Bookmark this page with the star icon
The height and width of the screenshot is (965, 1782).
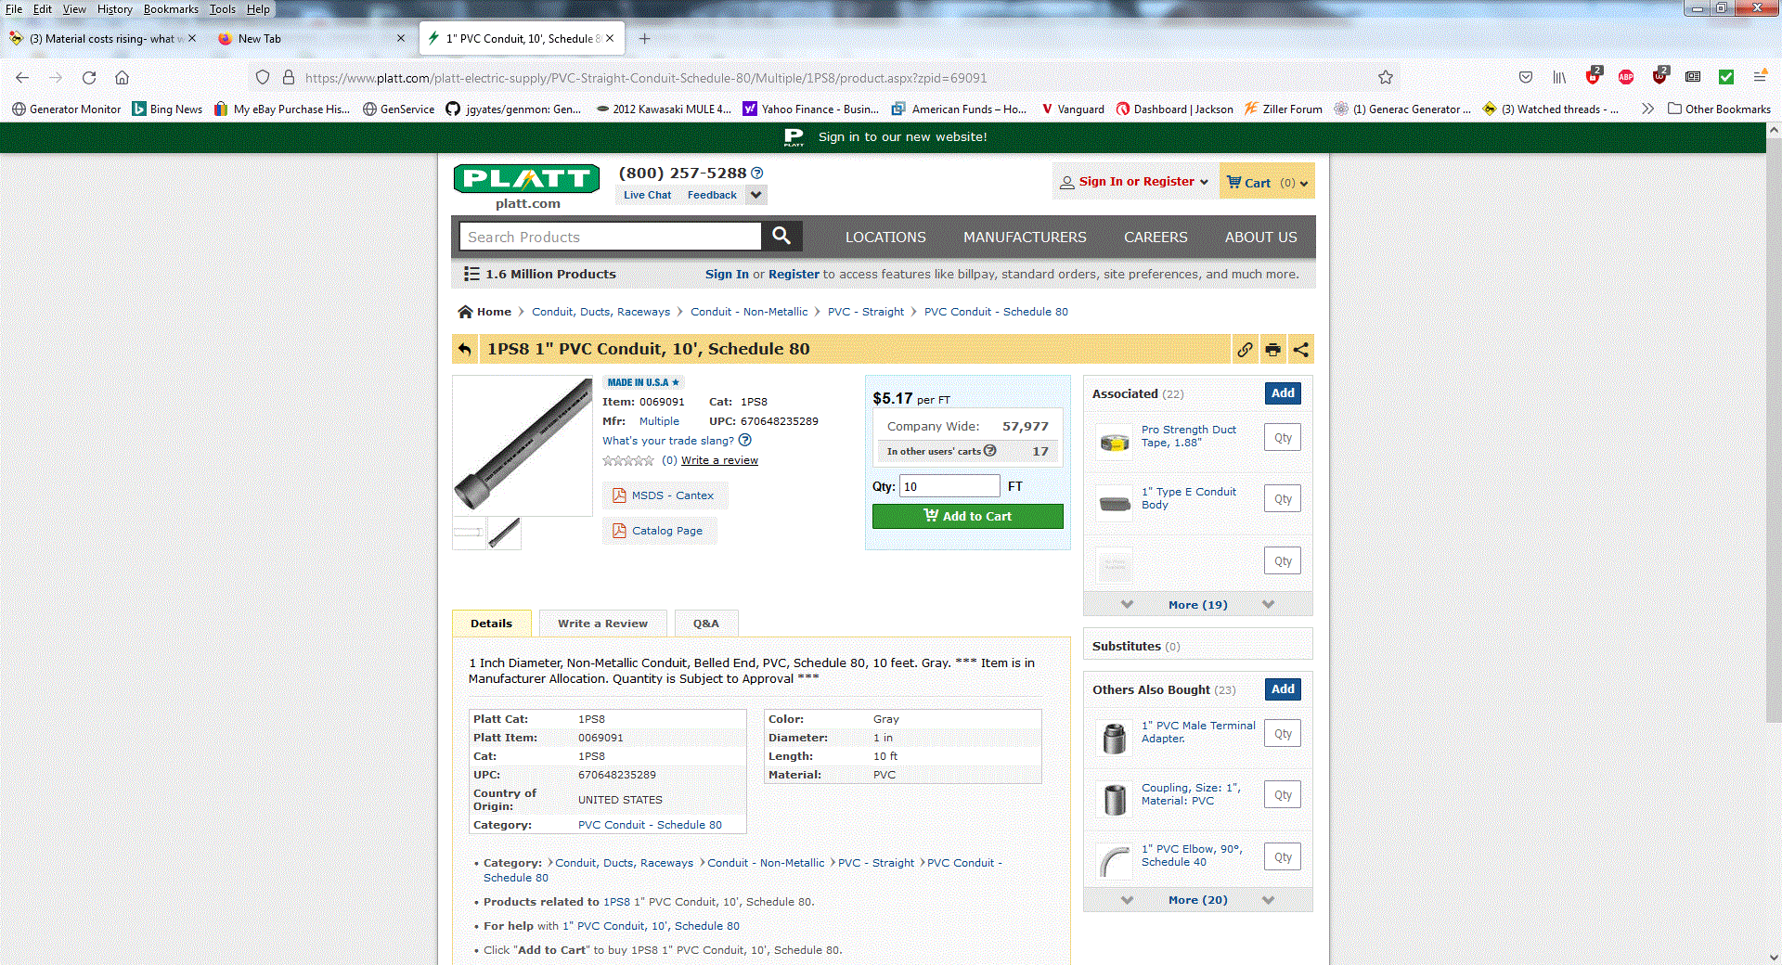pyautogui.click(x=1386, y=77)
